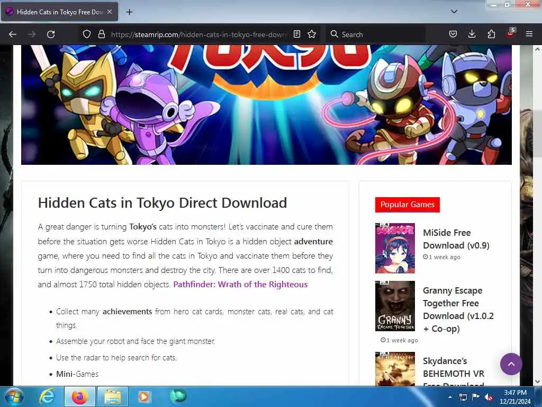This screenshot has width=542, height=407.
Task: Click the Hidden Cats in Tokyo banner image
Action: [266, 104]
